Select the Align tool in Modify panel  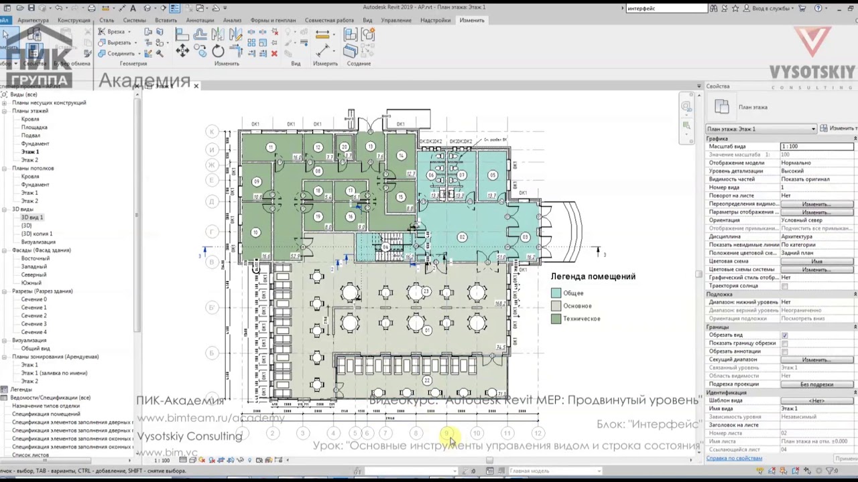[x=182, y=34]
